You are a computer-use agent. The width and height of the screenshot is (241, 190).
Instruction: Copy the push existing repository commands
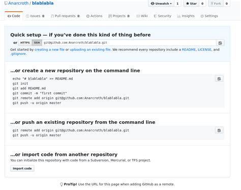coord(219,130)
